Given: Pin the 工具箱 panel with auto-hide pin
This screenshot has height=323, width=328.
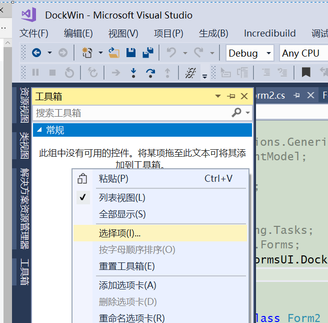Looking at the screenshot, I should pos(231,96).
